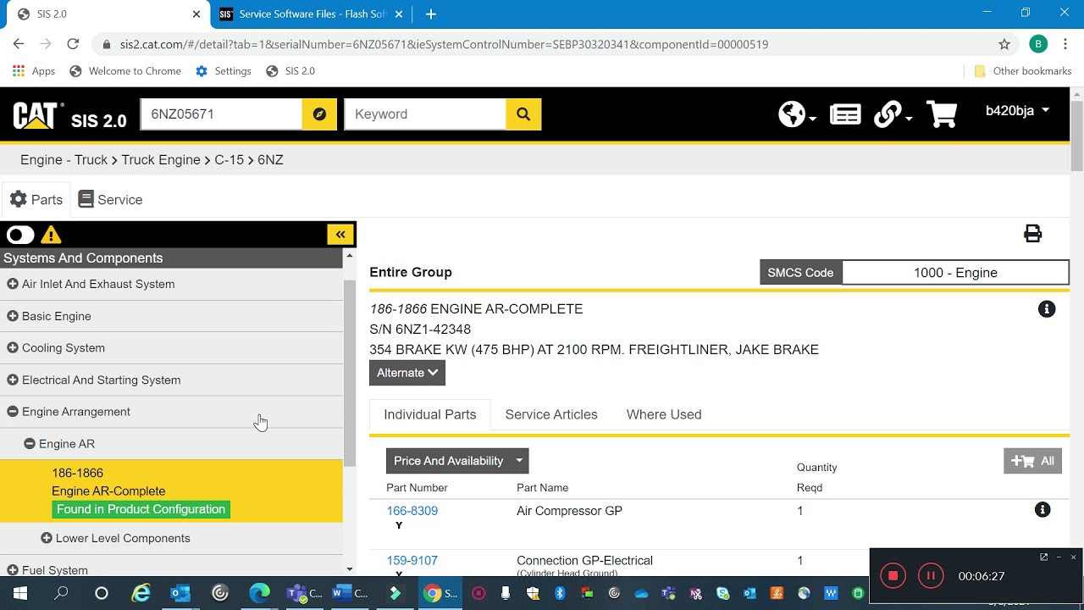1084x610 pixels.
Task: Click the yellow warning triangle icon
Action: 51,235
